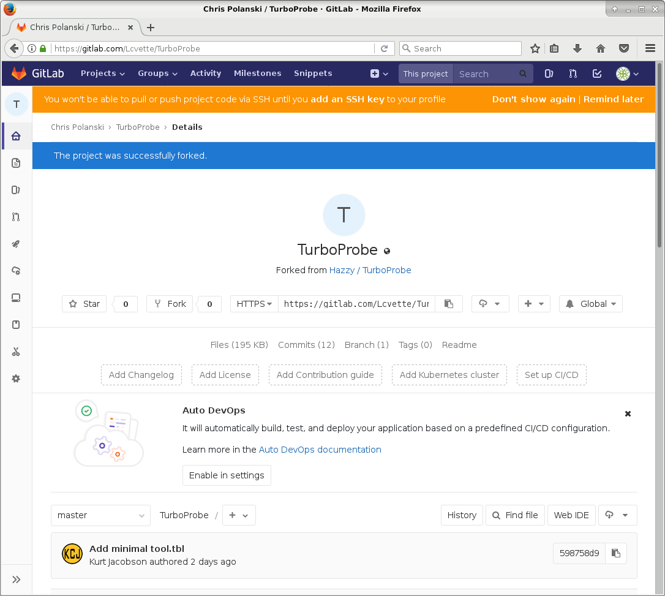Expand the sidebar with double-chevron icon
Image resolution: width=665 pixels, height=596 pixels.
pyautogui.click(x=16, y=579)
